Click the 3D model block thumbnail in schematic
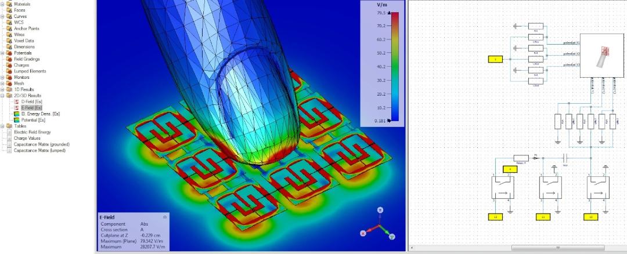 pyautogui.click(x=602, y=56)
